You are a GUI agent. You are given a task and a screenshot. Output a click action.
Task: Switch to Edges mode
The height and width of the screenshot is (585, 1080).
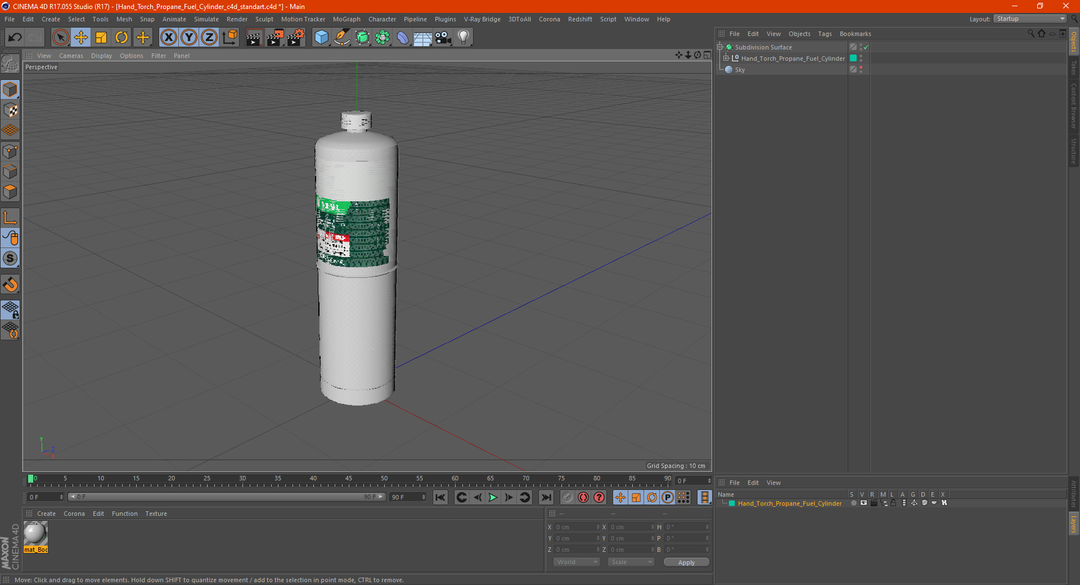click(x=10, y=172)
